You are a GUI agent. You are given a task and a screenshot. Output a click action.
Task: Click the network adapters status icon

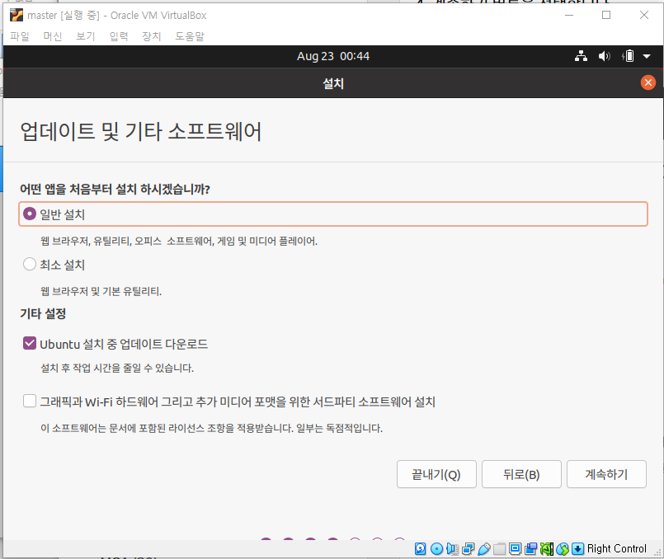(x=468, y=549)
